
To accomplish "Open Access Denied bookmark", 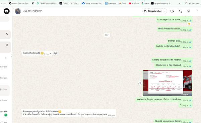I will [161, 3].
